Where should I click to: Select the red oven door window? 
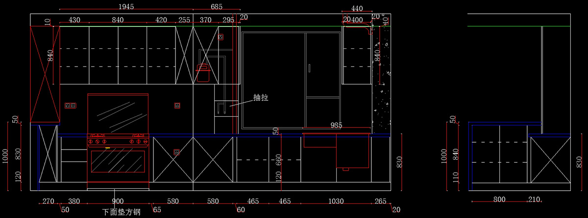point(118,161)
